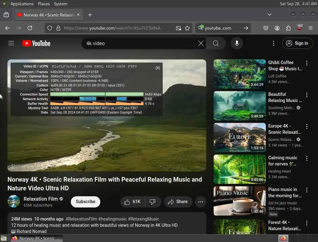This screenshot has height=242, width=318.
Task: Open options for Ghibli Coffee Shop video
Action: pos(307,63)
